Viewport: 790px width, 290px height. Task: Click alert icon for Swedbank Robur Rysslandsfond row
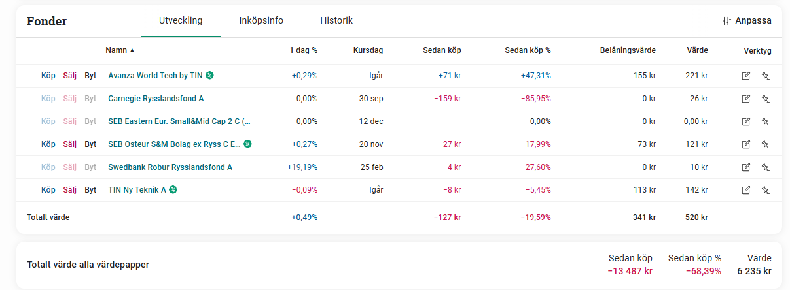click(x=765, y=167)
